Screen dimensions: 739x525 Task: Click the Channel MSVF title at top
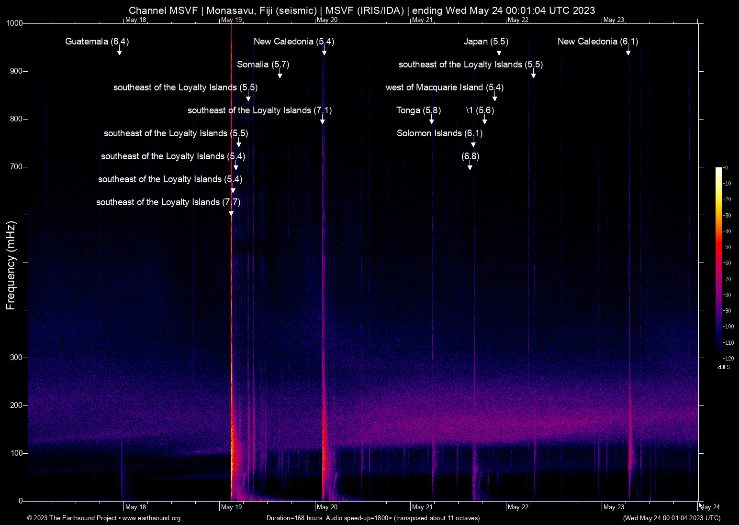click(361, 11)
